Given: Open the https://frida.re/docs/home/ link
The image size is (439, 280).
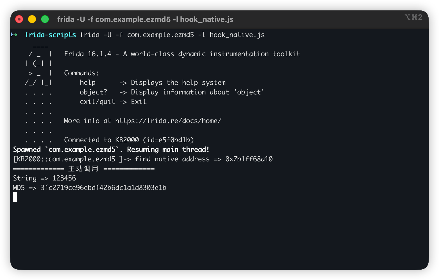Looking at the screenshot, I should pyautogui.click(x=168, y=121).
